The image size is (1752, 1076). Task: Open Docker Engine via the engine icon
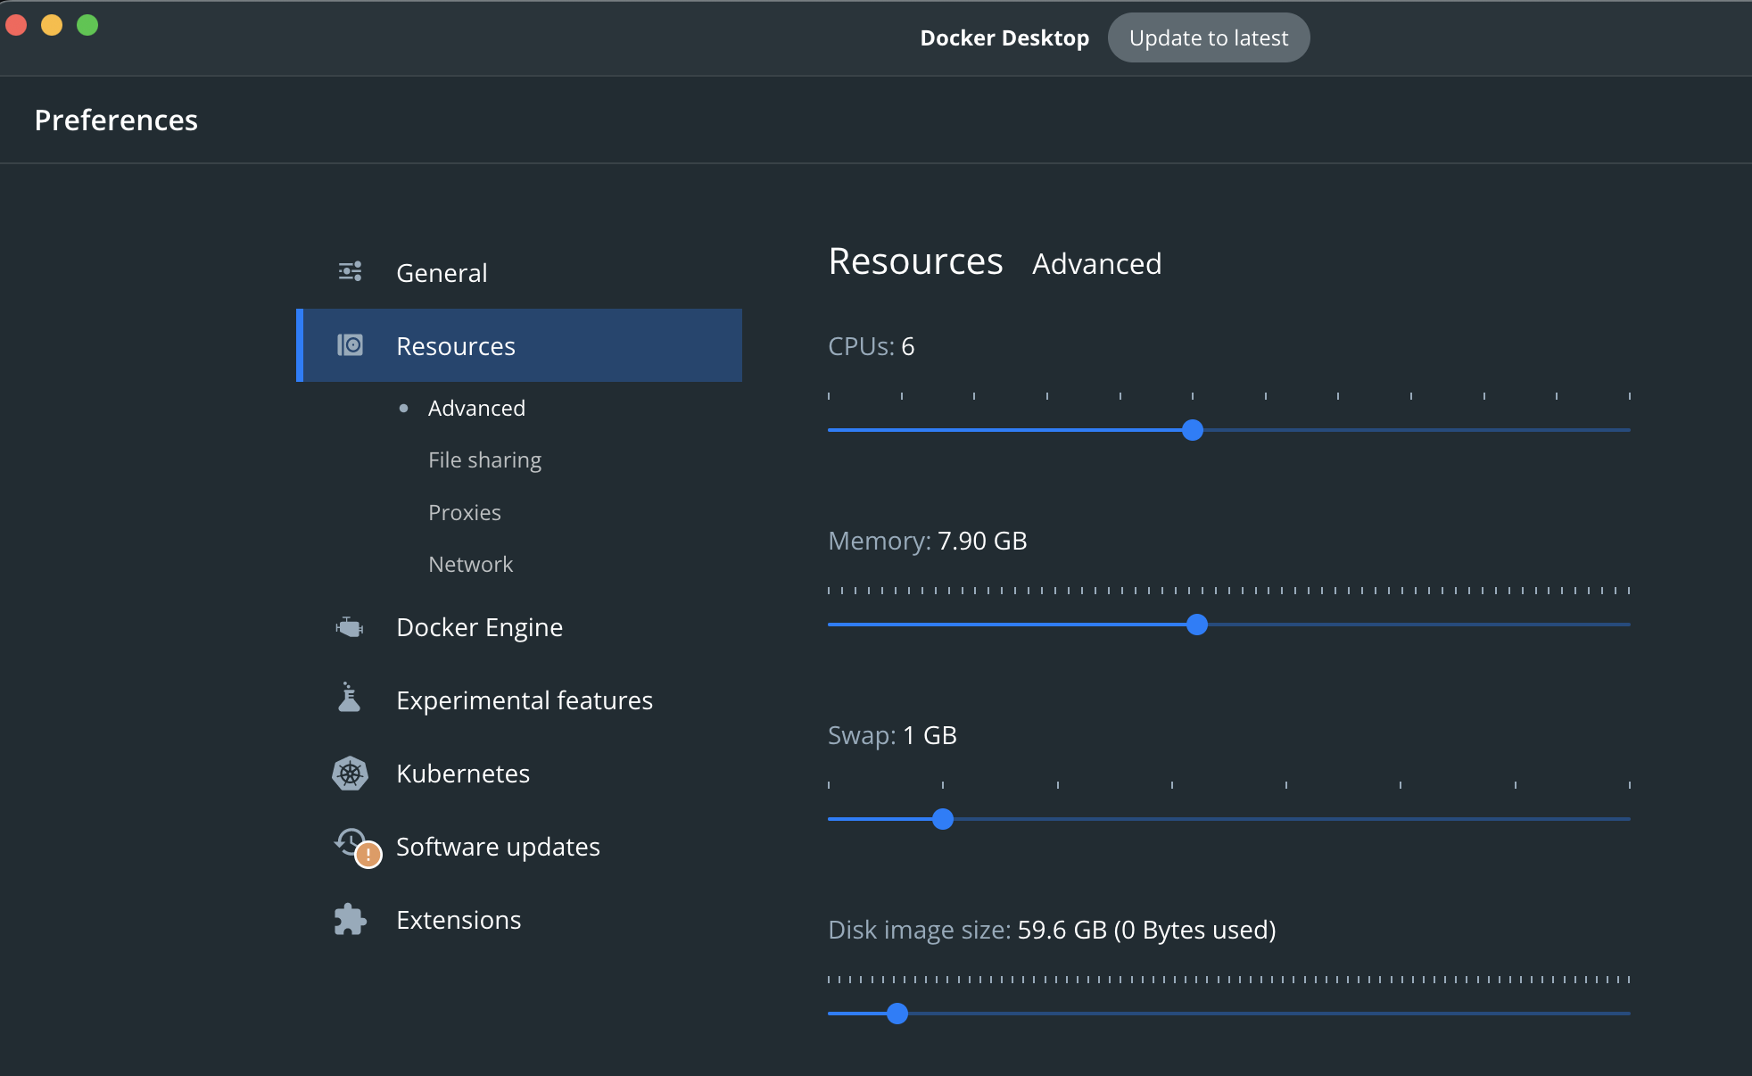point(350,626)
